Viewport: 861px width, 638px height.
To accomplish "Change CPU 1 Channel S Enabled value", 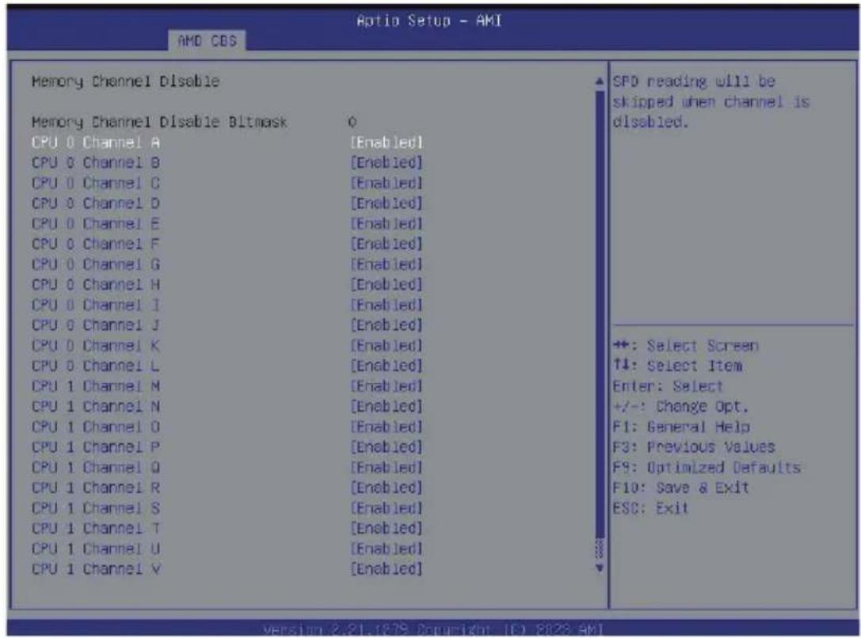I will click(387, 508).
